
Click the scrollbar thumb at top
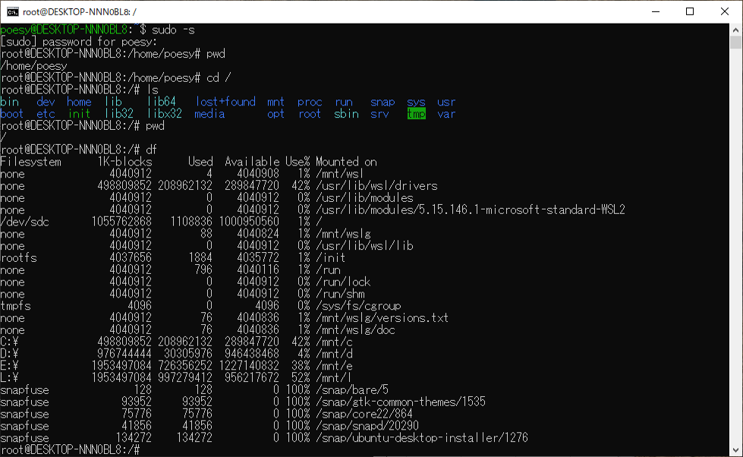[735, 43]
